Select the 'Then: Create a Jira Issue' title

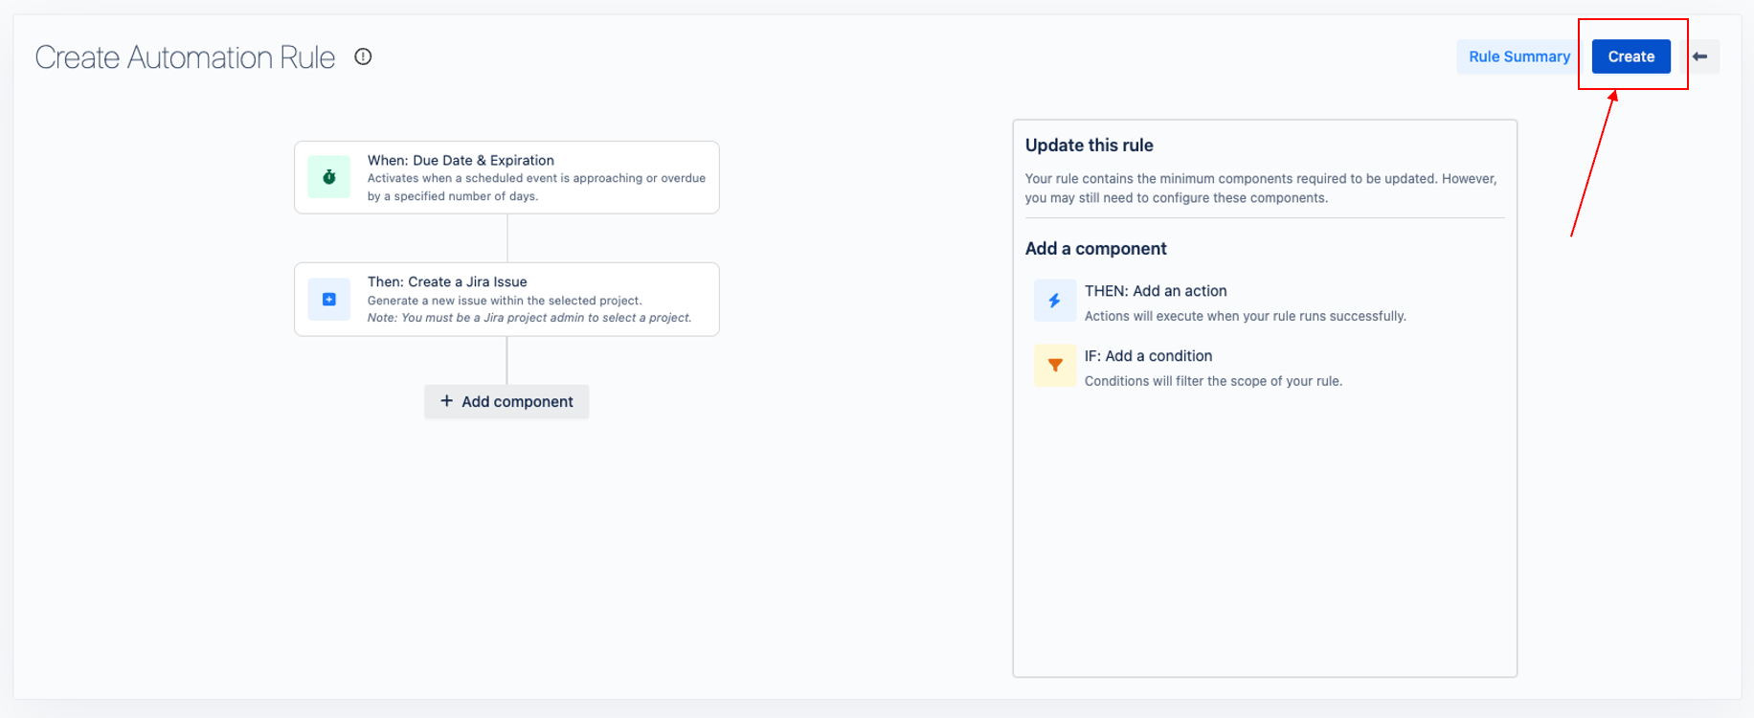pos(447,281)
